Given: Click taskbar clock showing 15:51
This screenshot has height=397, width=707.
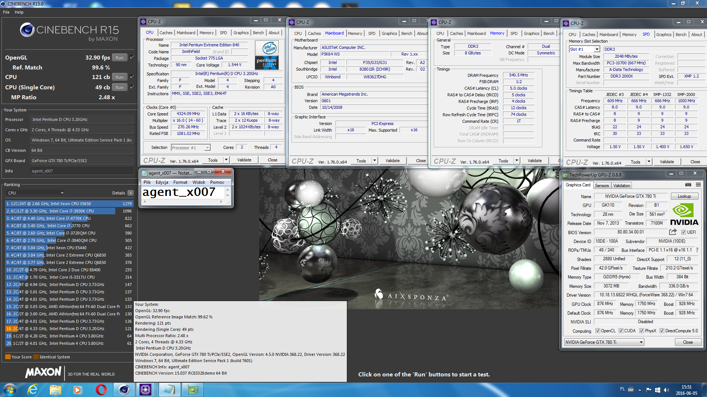Looking at the screenshot, I should pyautogui.click(x=686, y=390).
